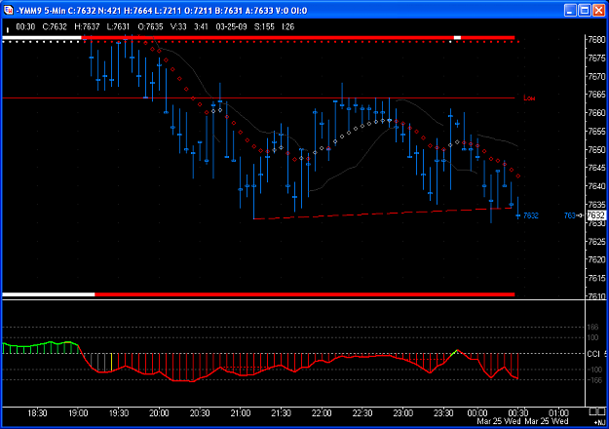Click the 19:00 time axis label
The height and width of the screenshot is (429, 609).
tap(78, 413)
